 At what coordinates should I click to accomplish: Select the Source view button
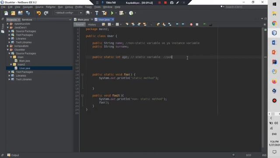click(x=80, y=25)
